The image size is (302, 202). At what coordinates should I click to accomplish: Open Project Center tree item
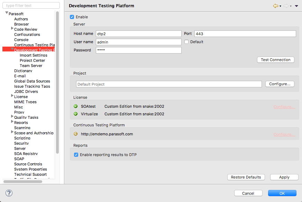33,60
